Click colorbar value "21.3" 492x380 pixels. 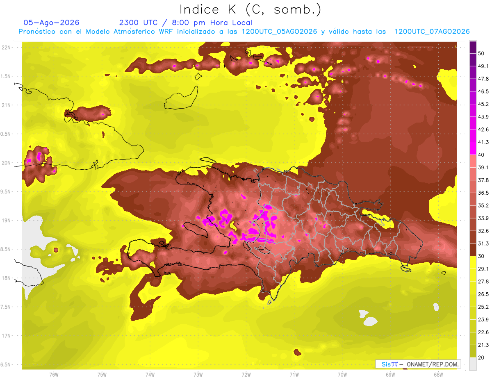(x=483, y=345)
